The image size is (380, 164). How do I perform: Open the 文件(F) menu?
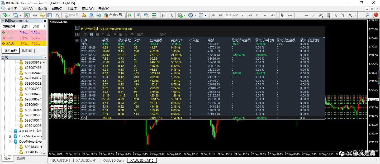click(12, 9)
